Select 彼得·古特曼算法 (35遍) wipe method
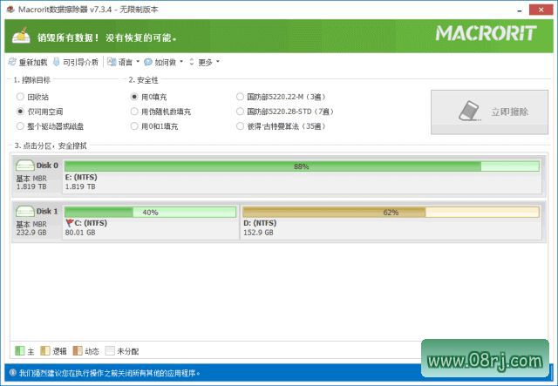This screenshot has height=386, width=558. [x=240, y=126]
